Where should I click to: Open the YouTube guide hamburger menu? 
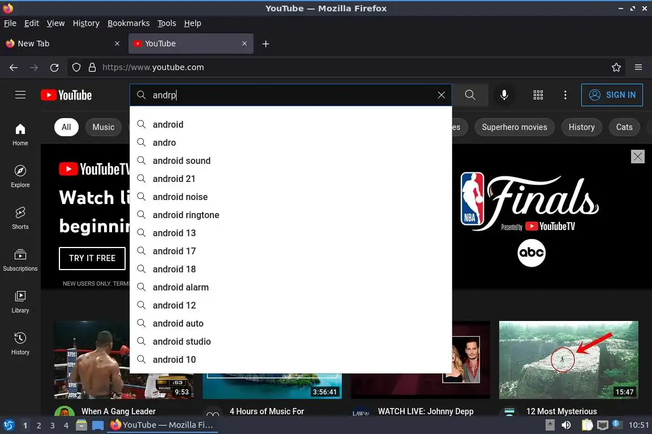pyautogui.click(x=20, y=95)
